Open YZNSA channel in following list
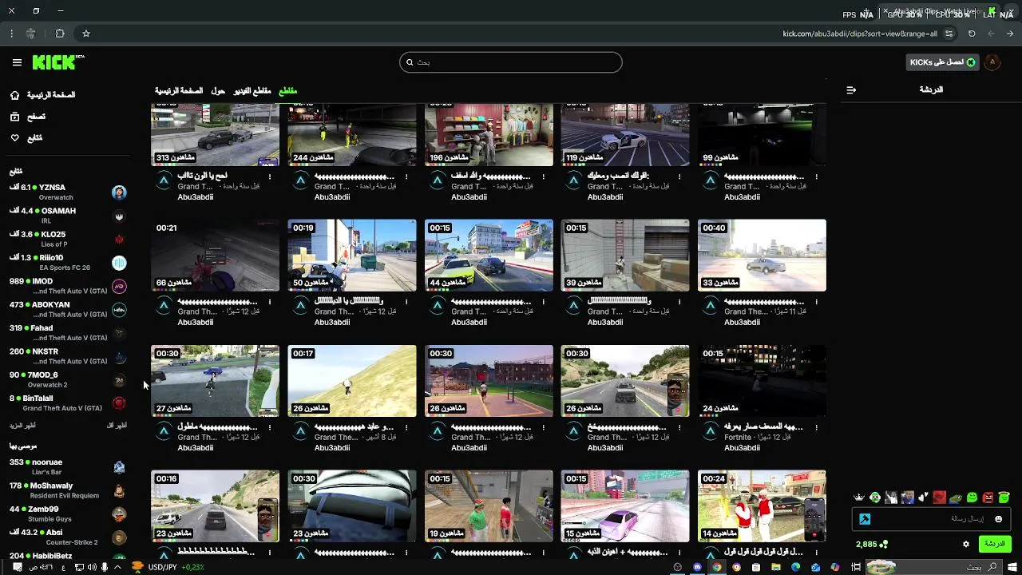The image size is (1022, 575). (x=68, y=192)
